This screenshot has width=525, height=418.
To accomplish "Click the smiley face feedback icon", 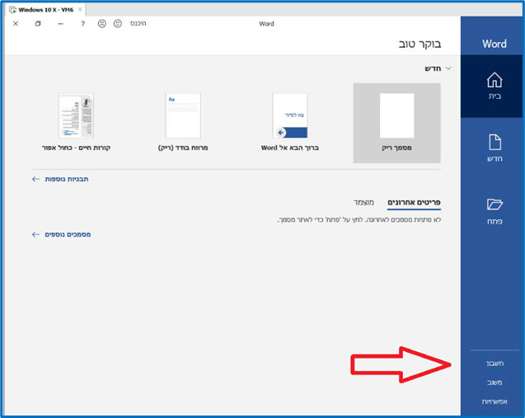I will pos(118,24).
